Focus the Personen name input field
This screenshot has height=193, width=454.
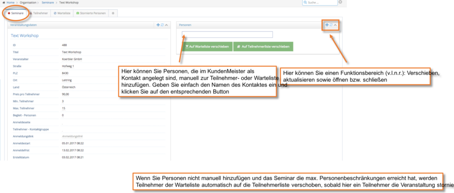pyautogui.click(x=227, y=35)
